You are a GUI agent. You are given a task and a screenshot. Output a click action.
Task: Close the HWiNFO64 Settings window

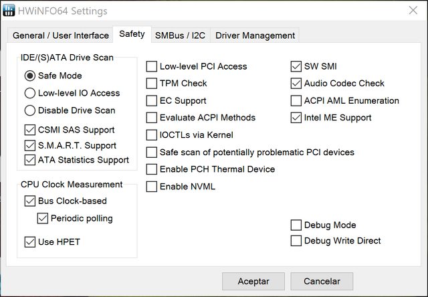(x=413, y=11)
